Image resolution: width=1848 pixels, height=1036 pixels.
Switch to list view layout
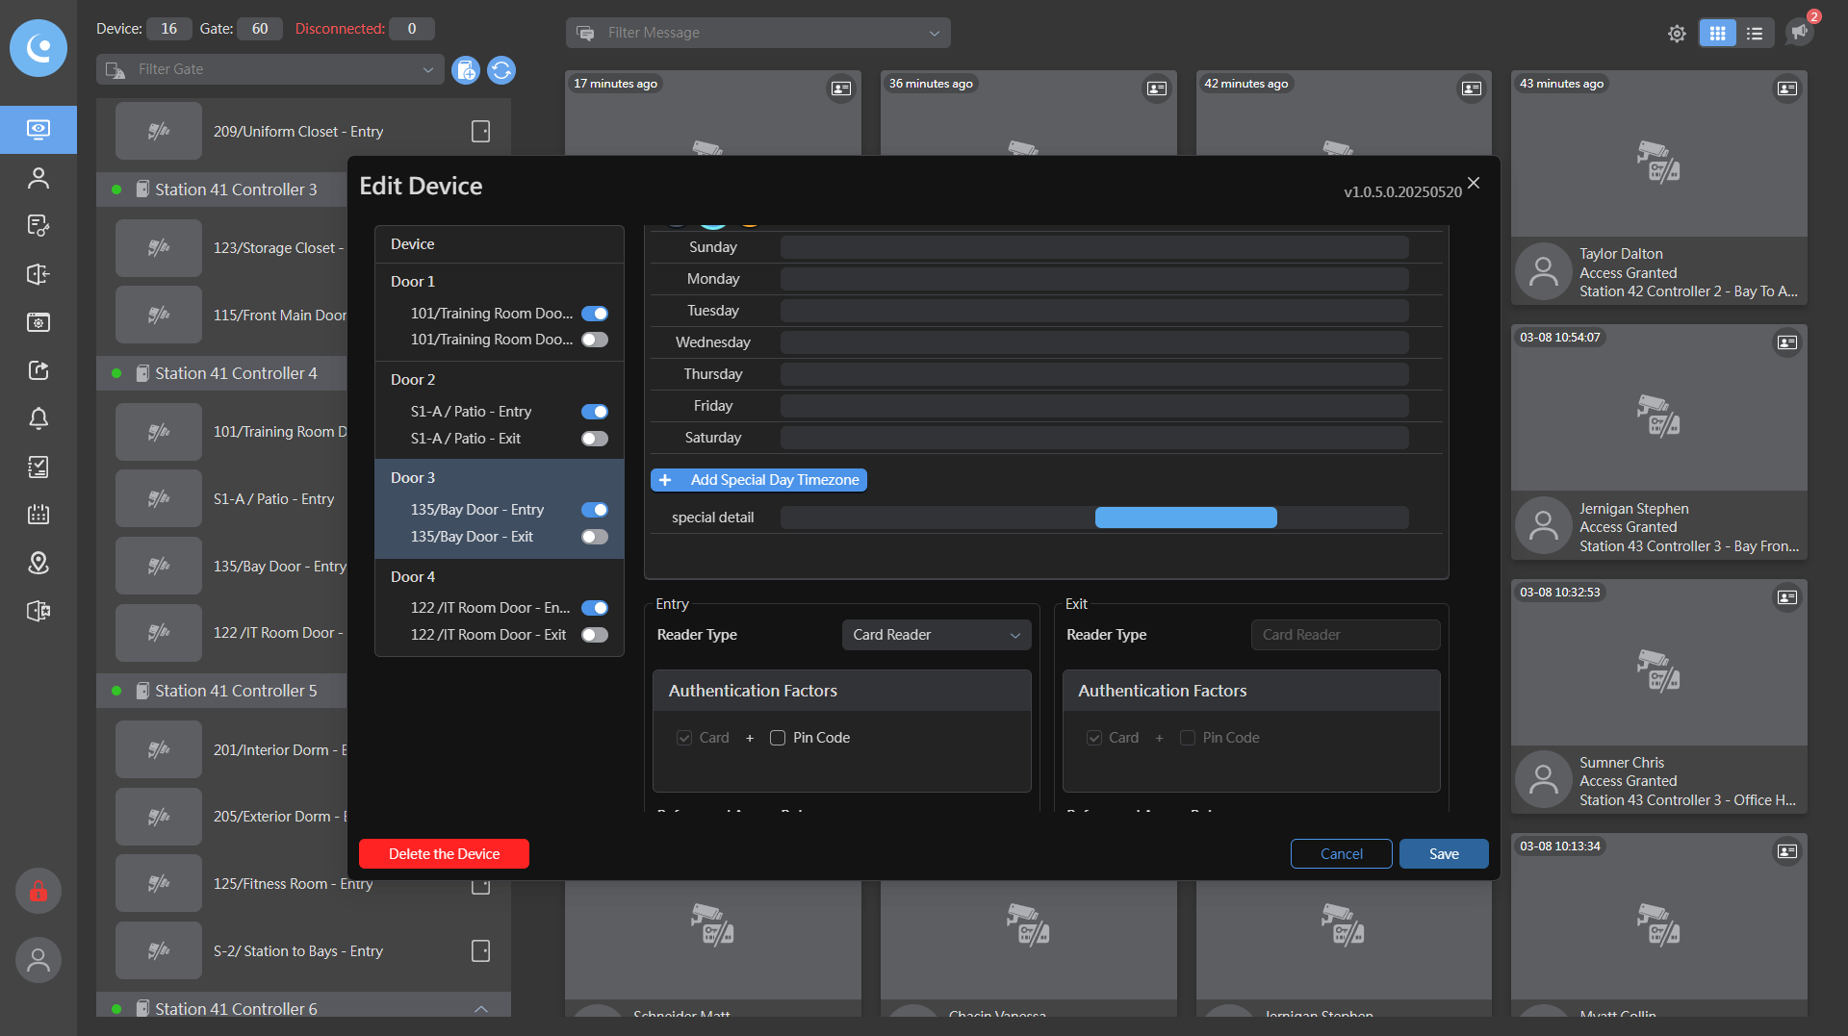point(1755,34)
